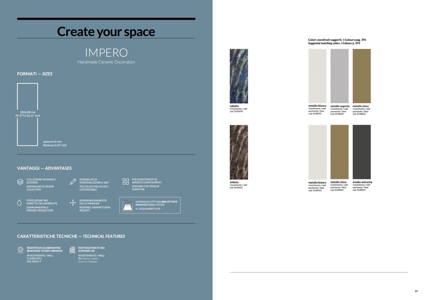Click the pencil icon for customizable collection
This screenshot has height=300, width=425.
coord(73,181)
